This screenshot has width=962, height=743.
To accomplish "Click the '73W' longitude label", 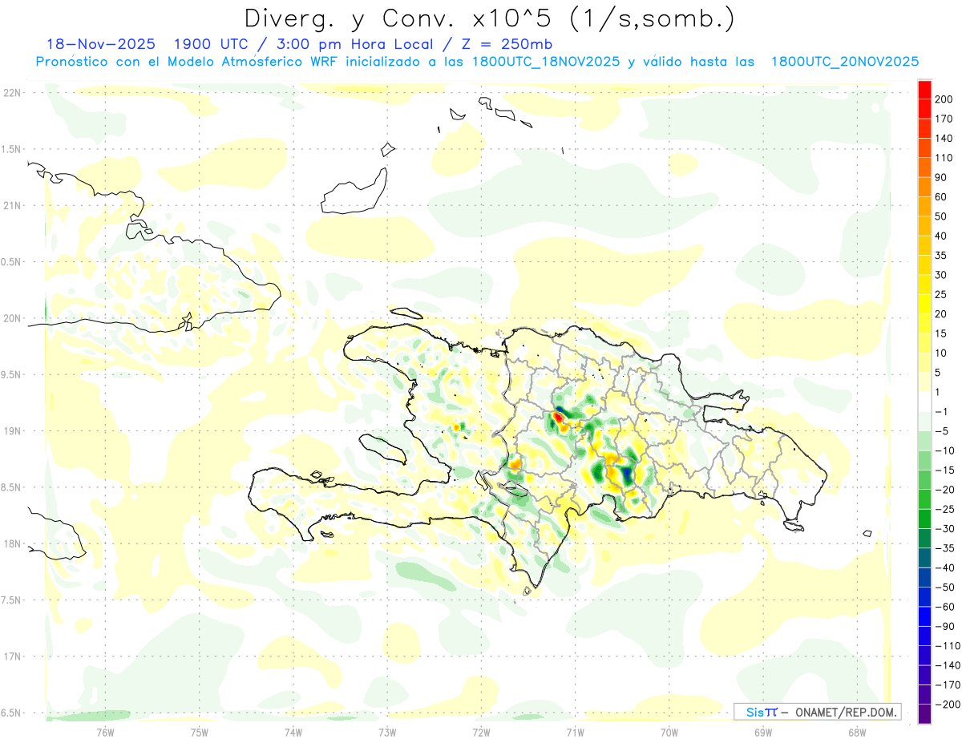I will (x=387, y=732).
